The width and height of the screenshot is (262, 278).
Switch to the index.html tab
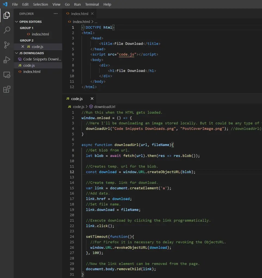(x=80, y=14)
